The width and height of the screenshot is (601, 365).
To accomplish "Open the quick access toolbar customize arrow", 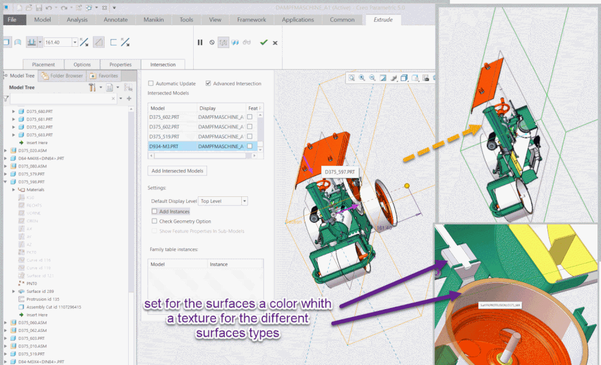I will click(x=114, y=8).
